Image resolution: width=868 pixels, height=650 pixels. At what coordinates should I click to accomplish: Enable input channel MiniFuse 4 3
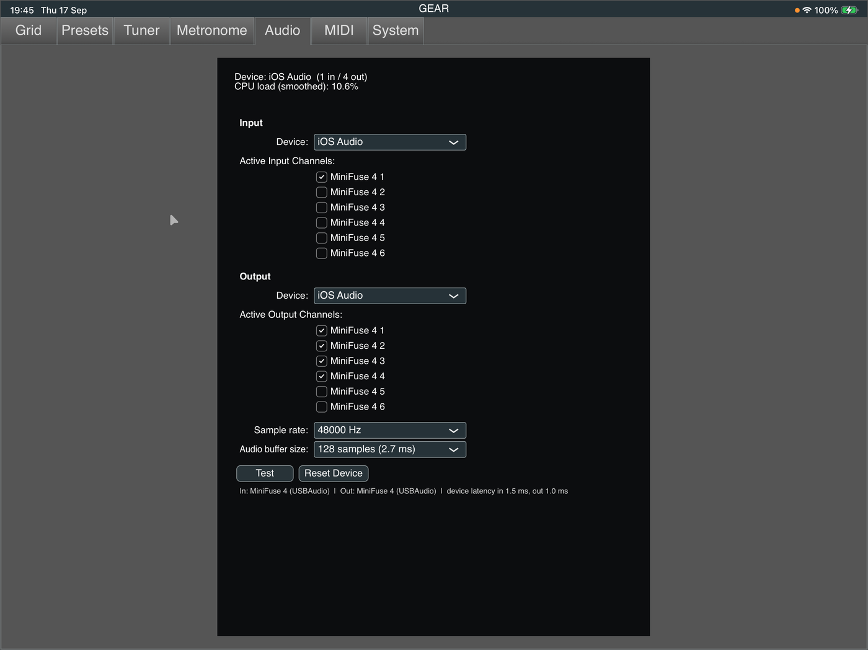coord(322,208)
